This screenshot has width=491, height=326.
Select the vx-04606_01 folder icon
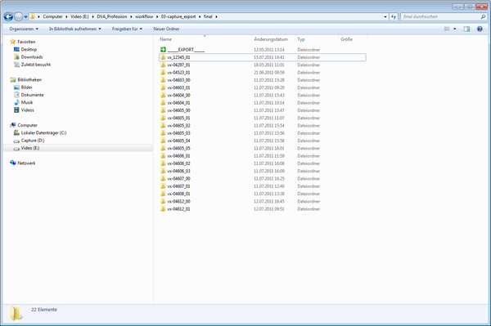pos(163,156)
